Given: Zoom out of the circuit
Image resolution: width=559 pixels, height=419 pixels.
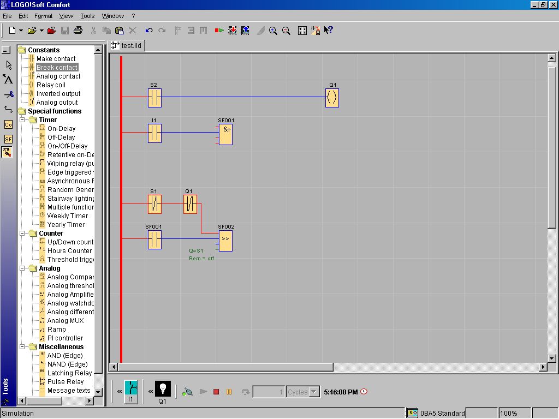Looking at the screenshot, I should coord(286,31).
